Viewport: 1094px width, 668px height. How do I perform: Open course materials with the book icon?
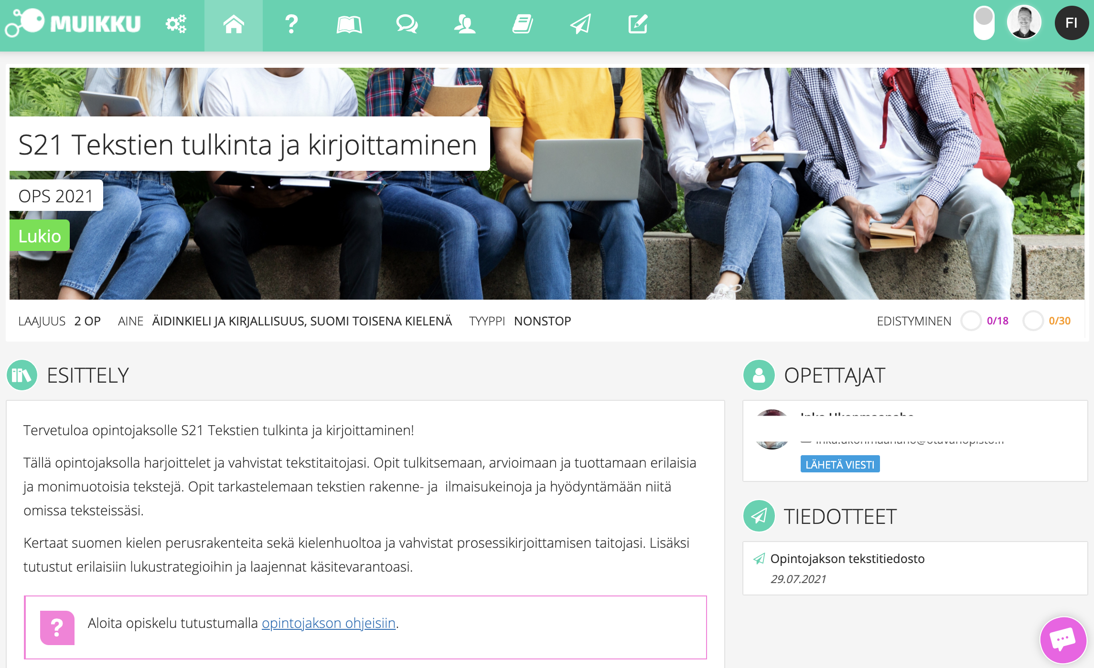click(350, 24)
